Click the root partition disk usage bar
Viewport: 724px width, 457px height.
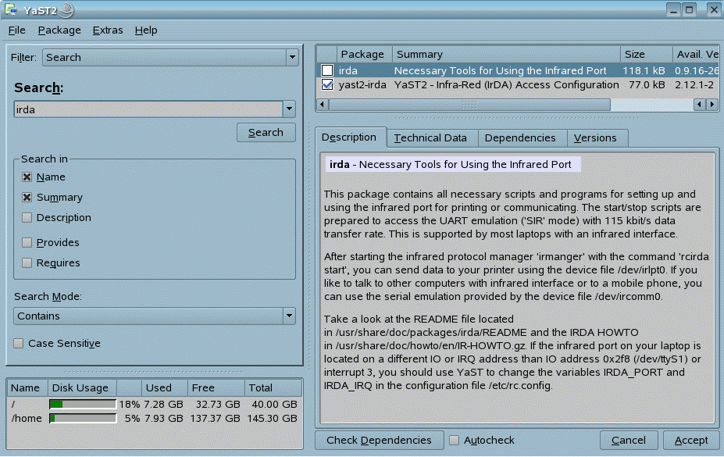[x=83, y=405]
